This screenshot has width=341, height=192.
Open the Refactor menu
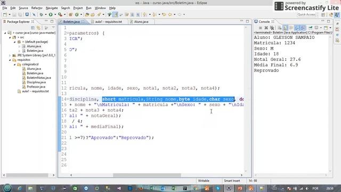pyautogui.click(x=37, y=8)
